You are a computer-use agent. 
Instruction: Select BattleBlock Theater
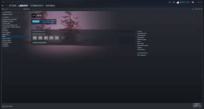point(8,21)
